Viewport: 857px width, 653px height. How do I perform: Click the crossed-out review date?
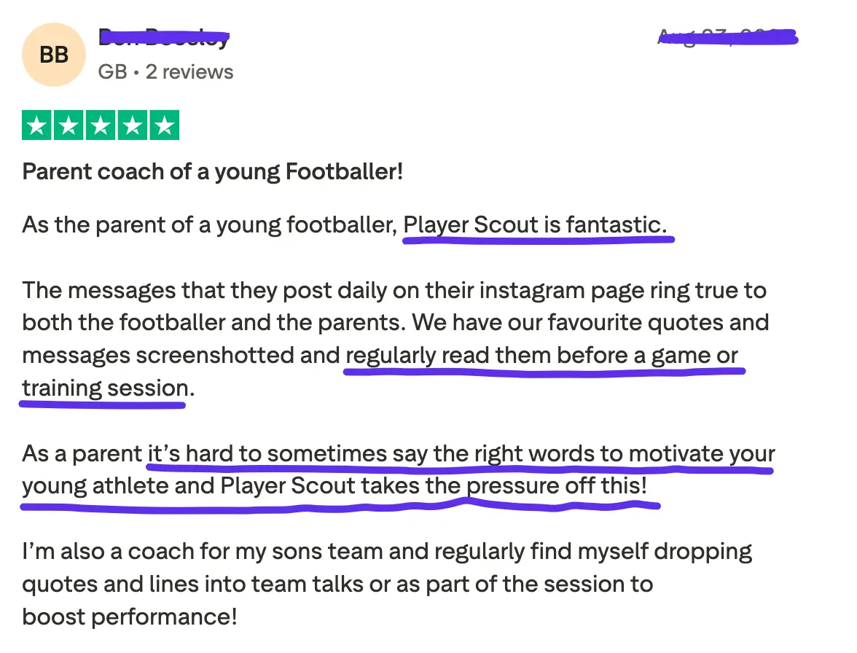point(727,37)
